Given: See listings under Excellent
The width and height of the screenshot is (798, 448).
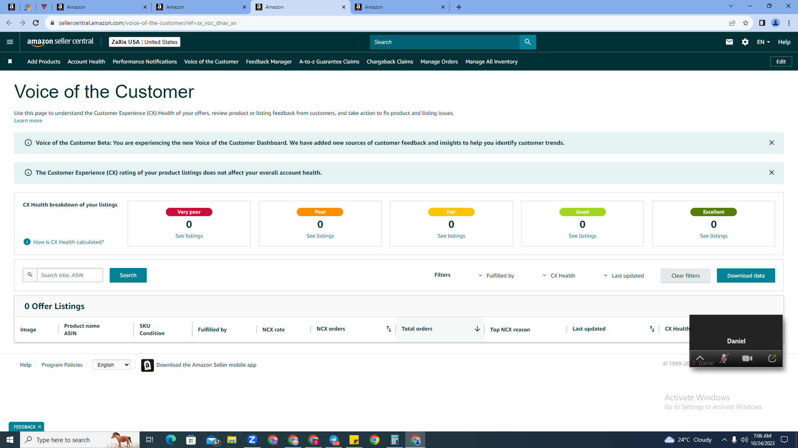Looking at the screenshot, I should (714, 236).
